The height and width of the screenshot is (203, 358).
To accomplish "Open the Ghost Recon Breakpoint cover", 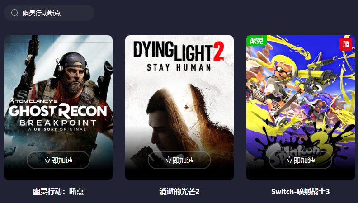I will point(58,107).
